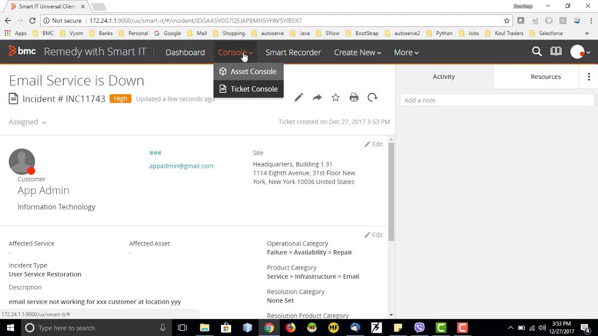Open Task View on the taskbar
Viewport: 598px width, 336px height.
point(182,328)
